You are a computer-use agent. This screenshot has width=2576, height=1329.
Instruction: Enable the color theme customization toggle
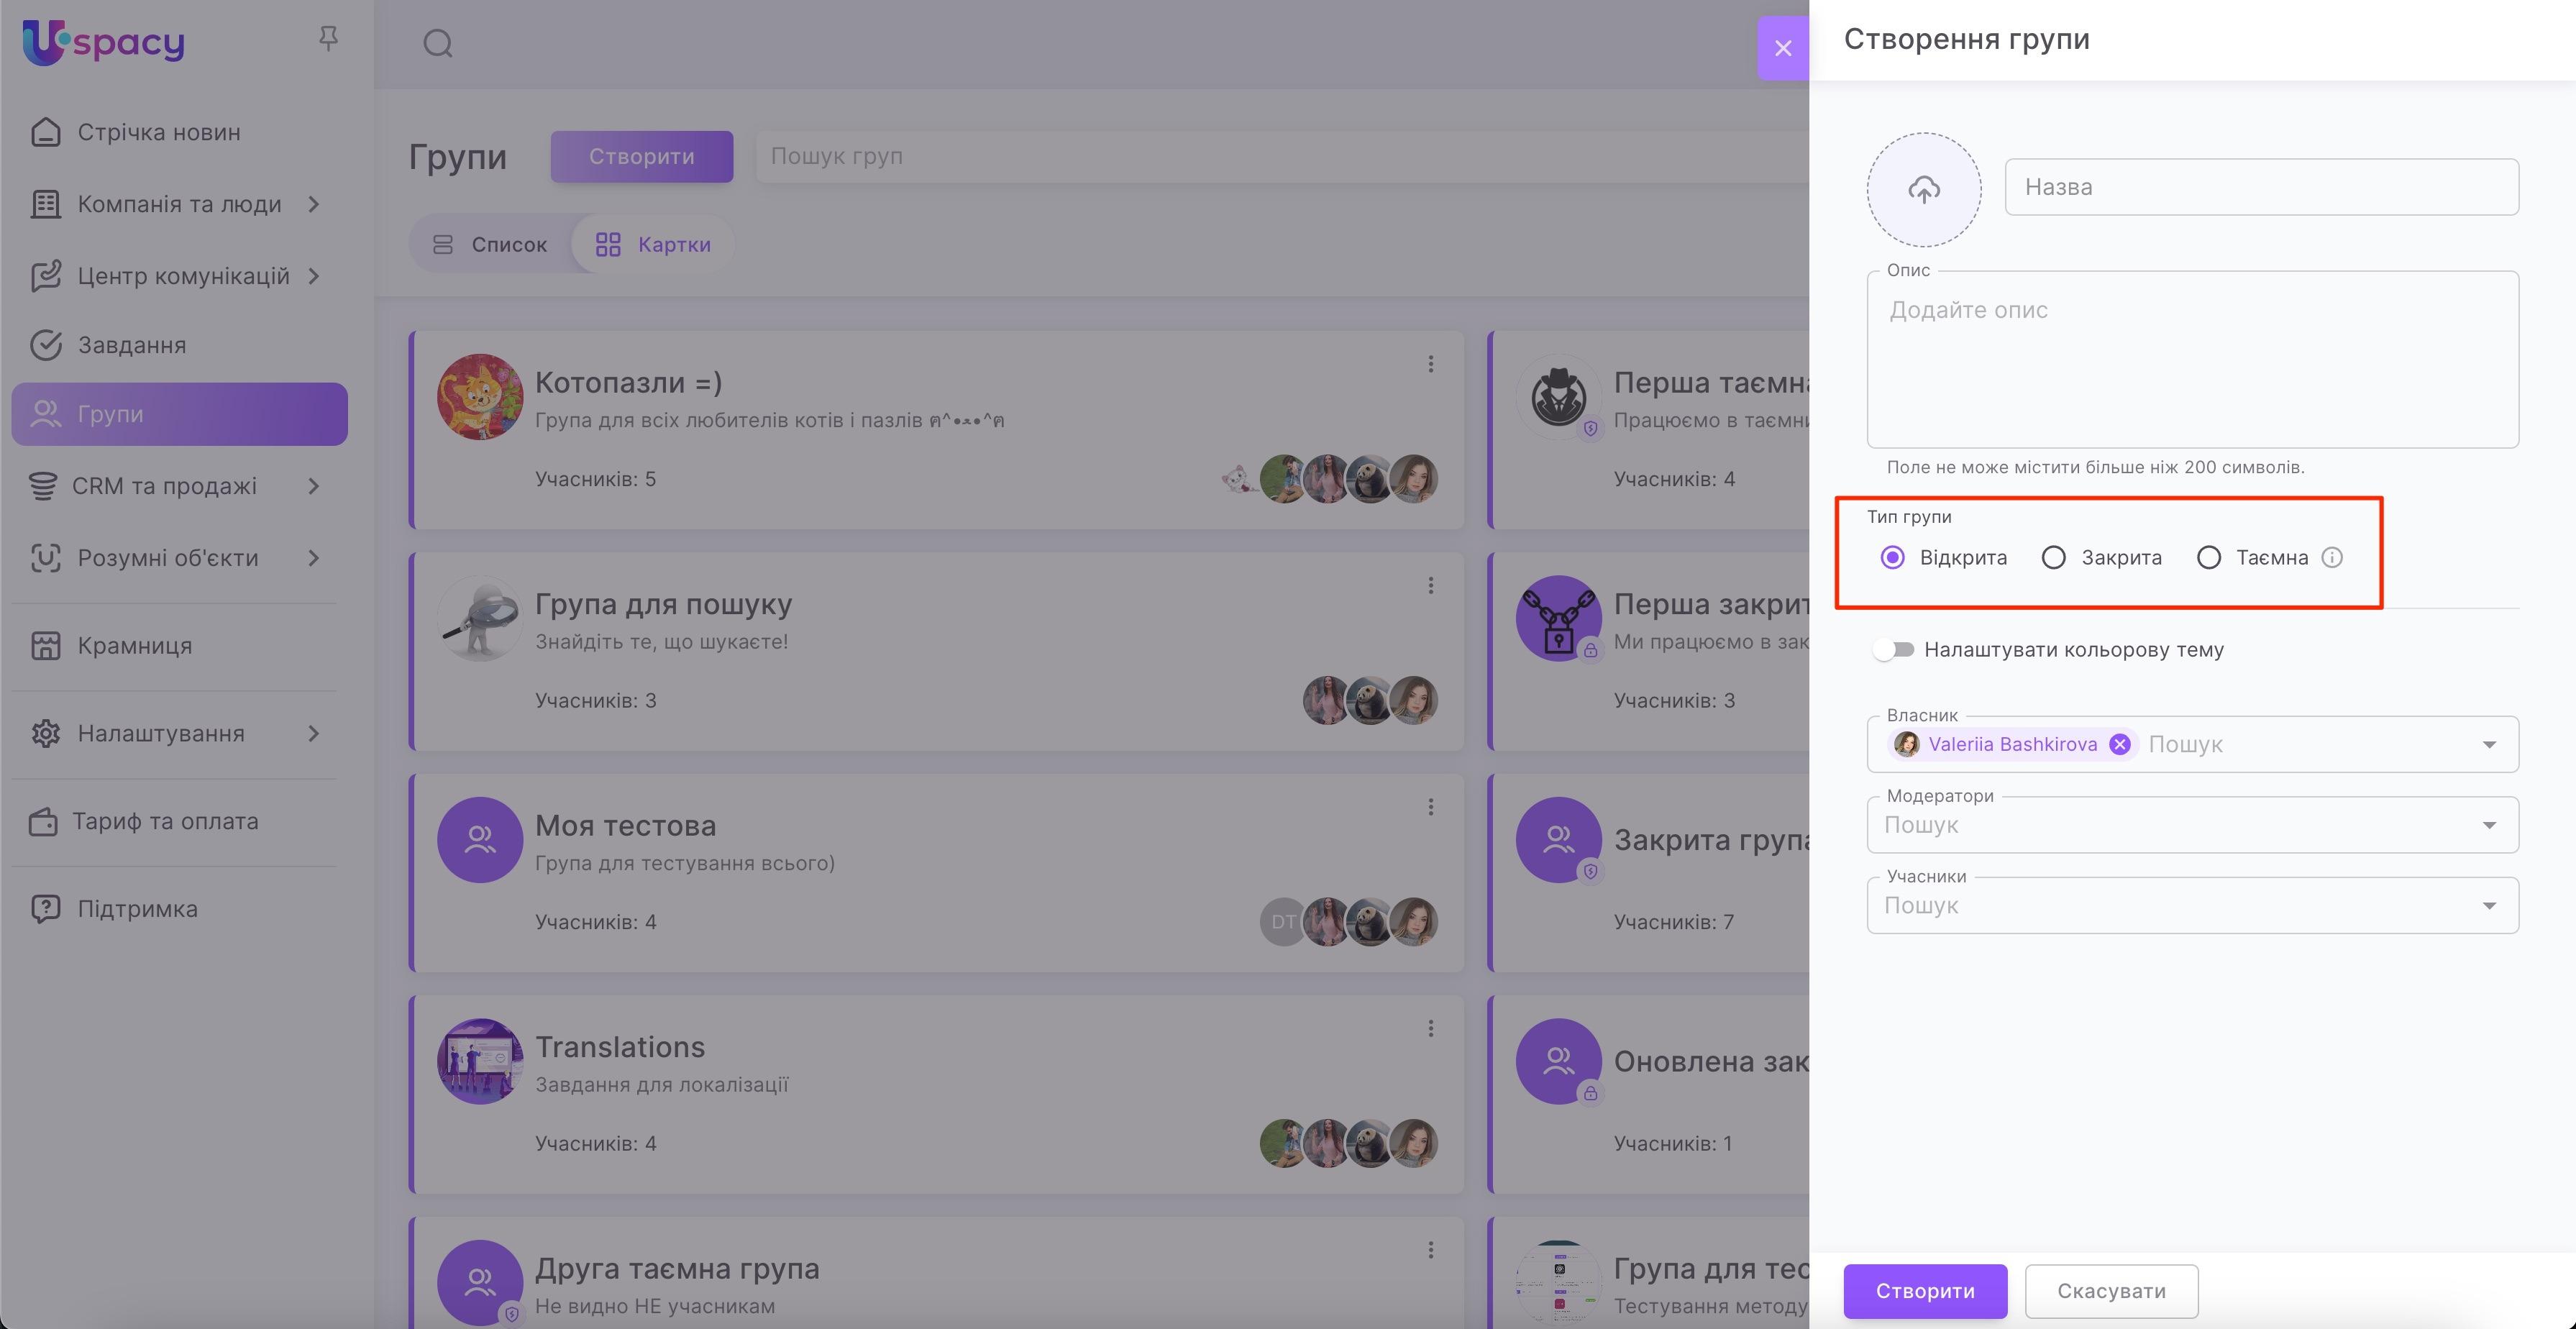click(1893, 650)
